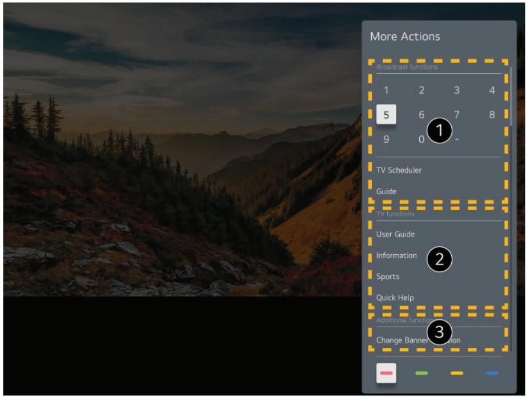
Task: Select number 2 on the keypad
Action: click(x=421, y=90)
